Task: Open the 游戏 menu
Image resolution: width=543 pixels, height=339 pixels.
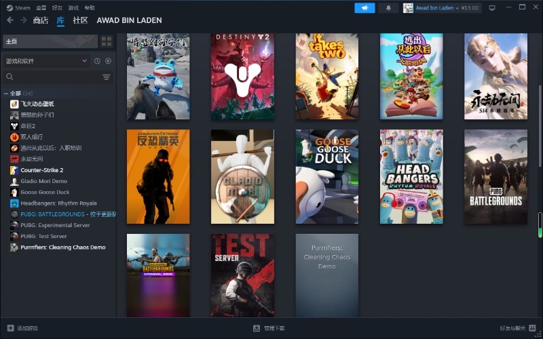Action: tap(73, 8)
